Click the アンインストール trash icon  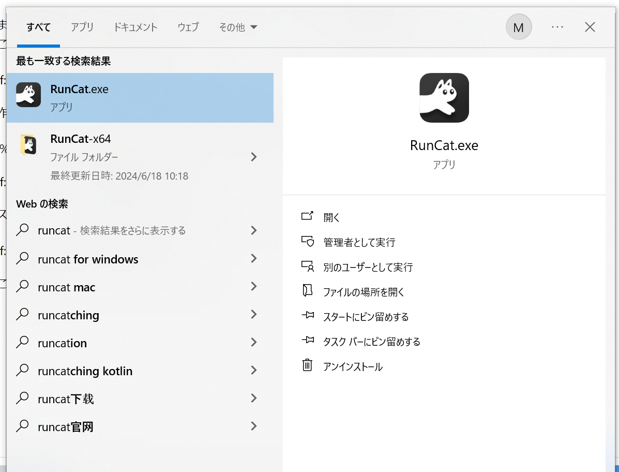point(307,365)
